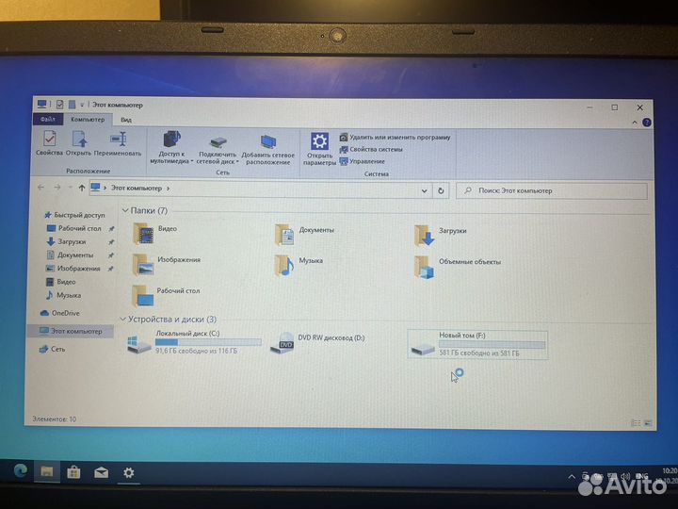Viewport: 678px width, 509px height.
Task: Click Удалить или изменить программу
Action: click(x=395, y=138)
